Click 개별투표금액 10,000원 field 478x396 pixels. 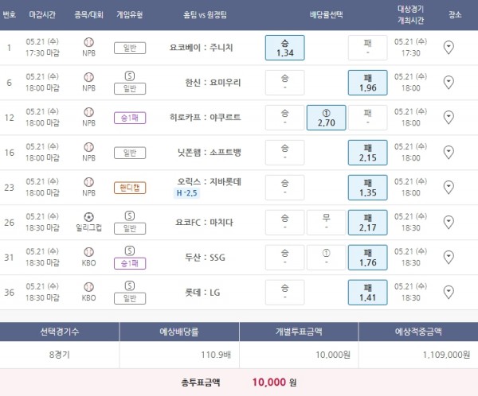tap(299, 354)
